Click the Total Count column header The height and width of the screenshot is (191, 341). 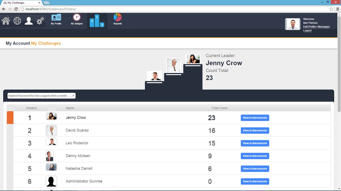(x=219, y=108)
